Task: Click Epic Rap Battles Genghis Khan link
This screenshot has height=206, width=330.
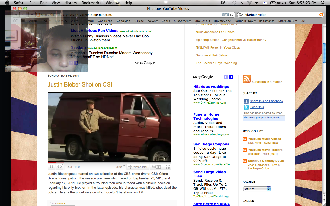Action: coord(231,40)
